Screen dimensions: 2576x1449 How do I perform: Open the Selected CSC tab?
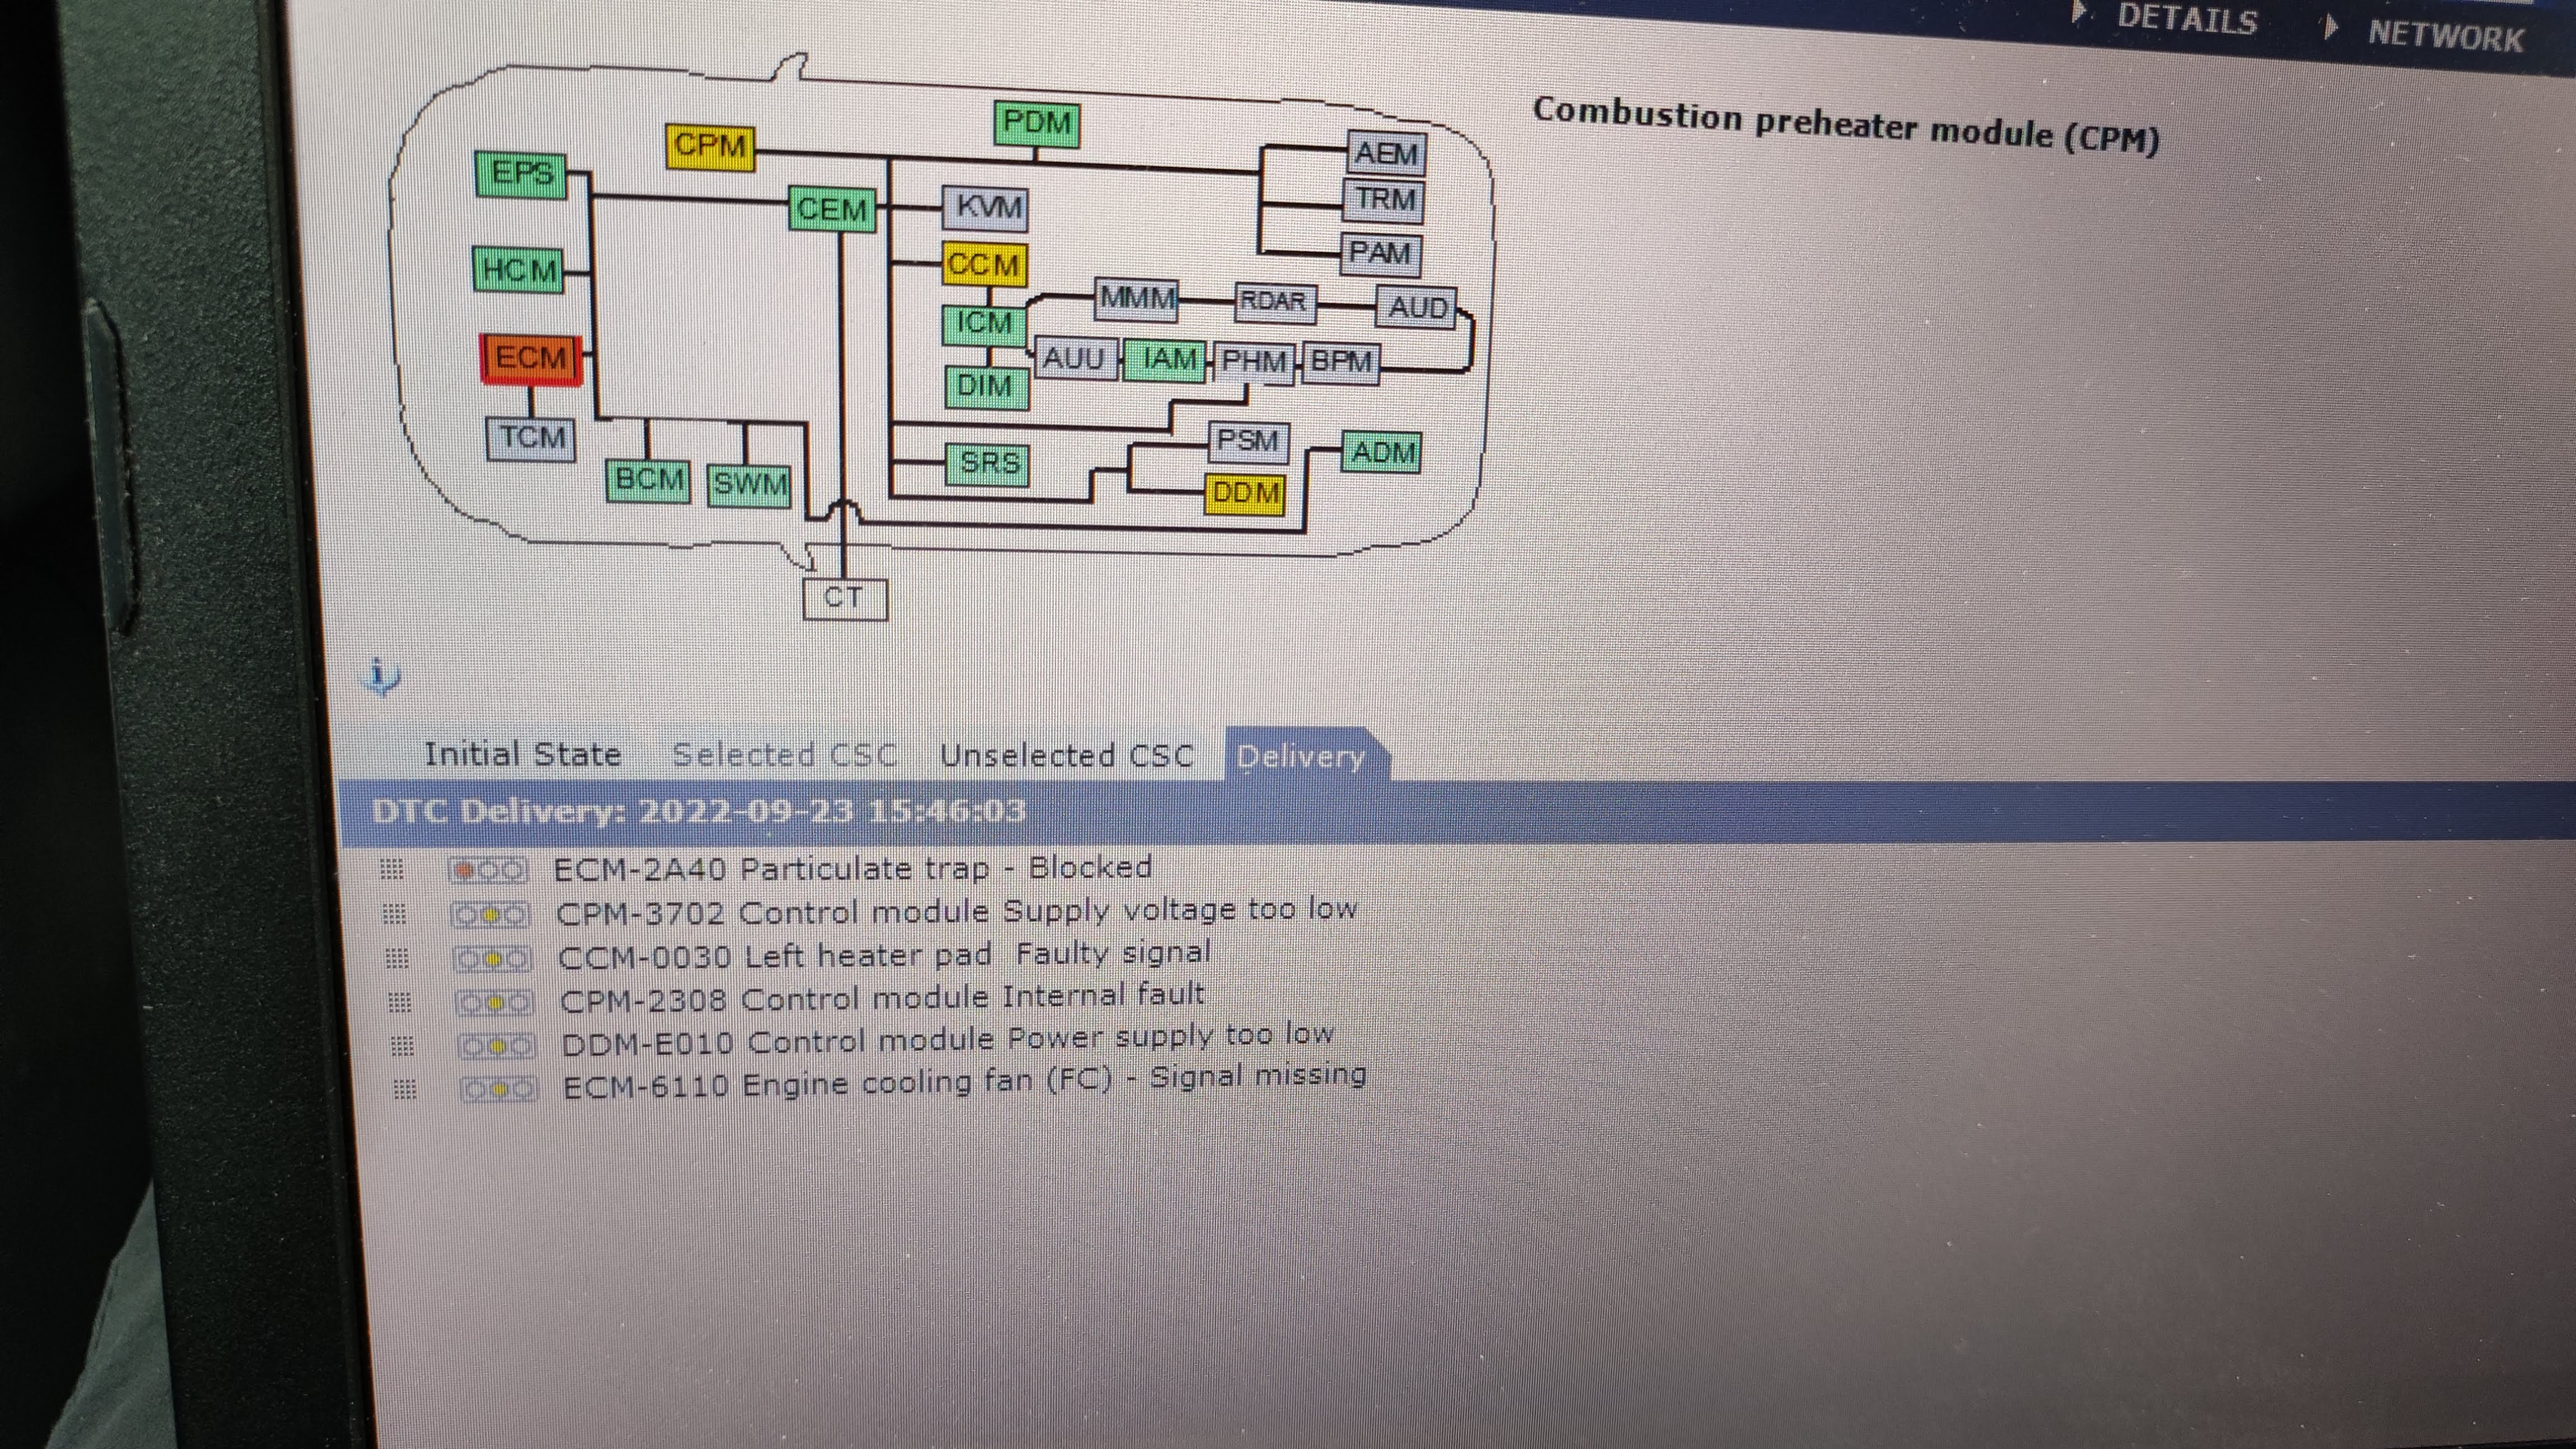pos(784,755)
